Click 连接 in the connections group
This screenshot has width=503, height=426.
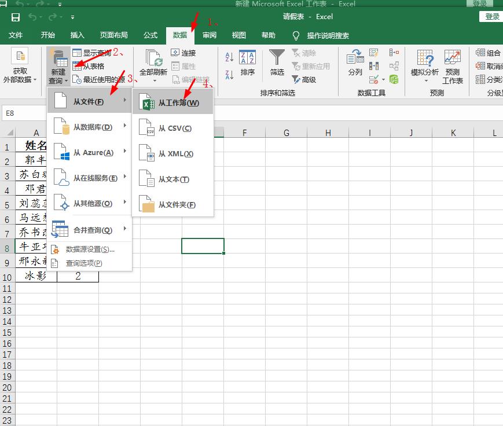click(x=183, y=53)
